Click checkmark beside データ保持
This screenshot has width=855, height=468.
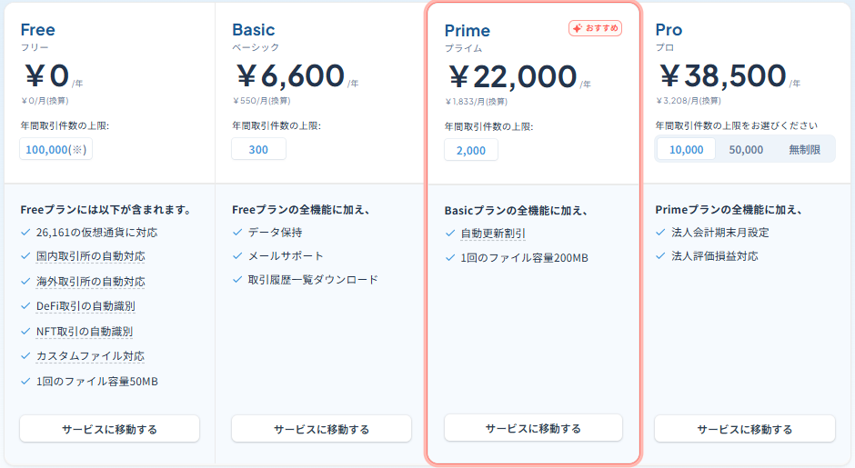237,233
